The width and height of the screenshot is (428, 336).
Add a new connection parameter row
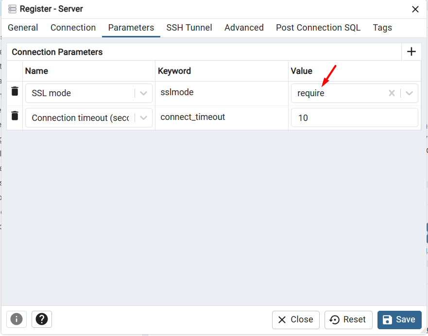click(411, 52)
